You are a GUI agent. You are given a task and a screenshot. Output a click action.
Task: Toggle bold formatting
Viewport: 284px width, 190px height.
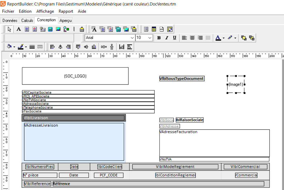click(159, 38)
